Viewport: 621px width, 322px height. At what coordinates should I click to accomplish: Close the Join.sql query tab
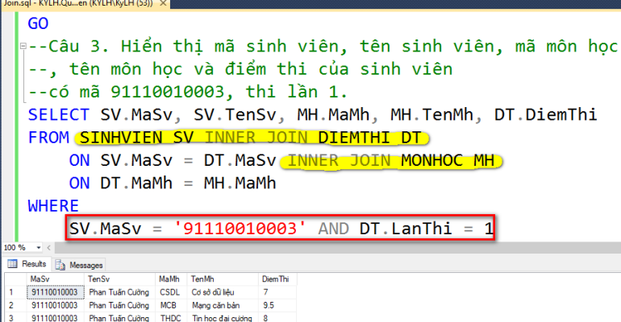pos(163,3)
